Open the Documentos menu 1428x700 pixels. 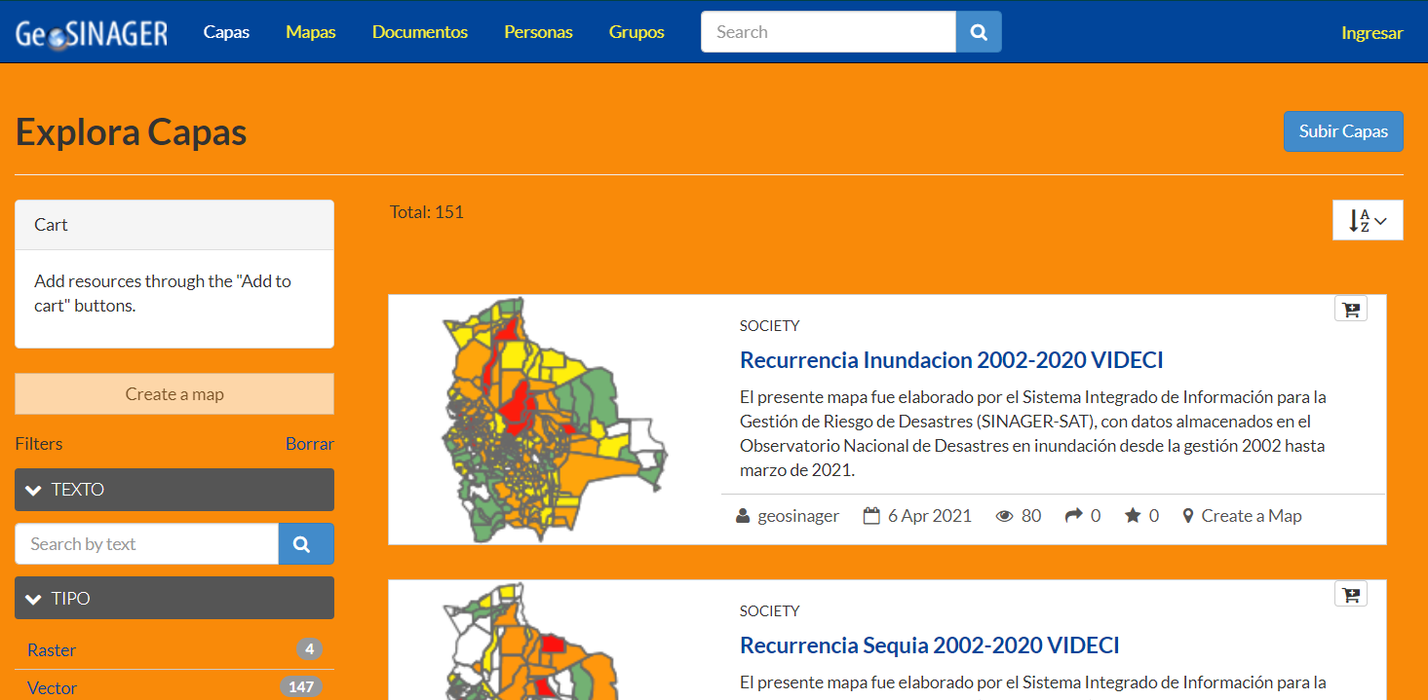click(419, 32)
